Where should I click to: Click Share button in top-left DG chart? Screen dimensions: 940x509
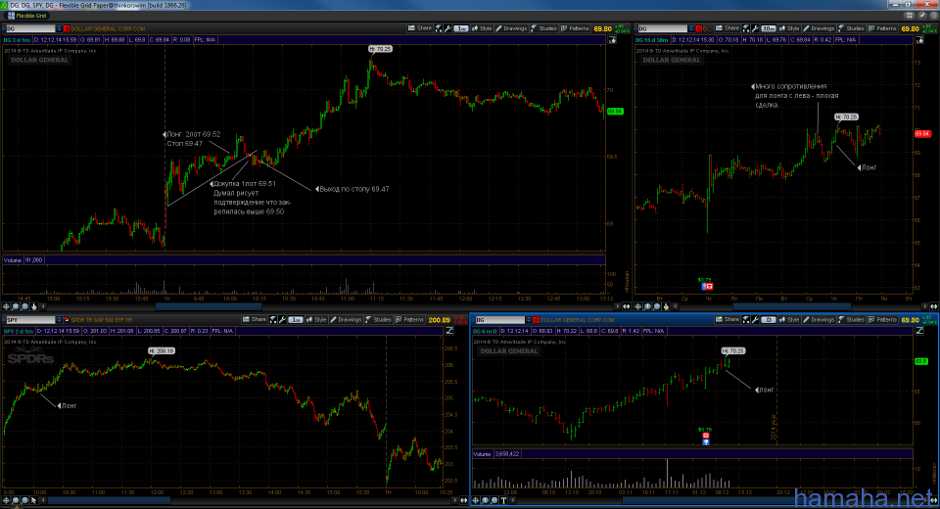(420, 28)
